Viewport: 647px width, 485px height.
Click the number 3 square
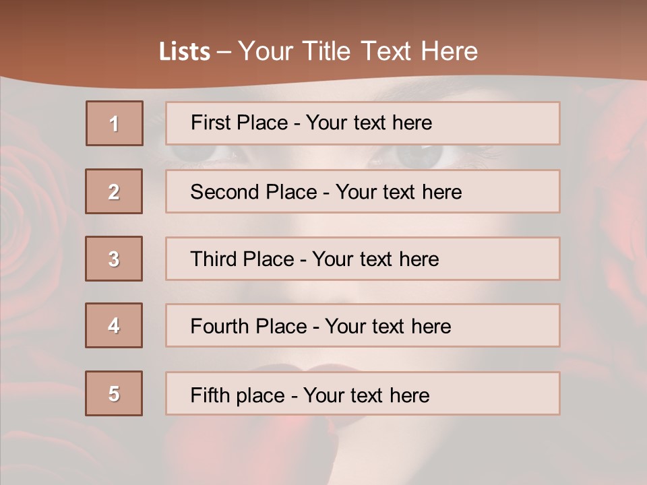tap(114, 259)
